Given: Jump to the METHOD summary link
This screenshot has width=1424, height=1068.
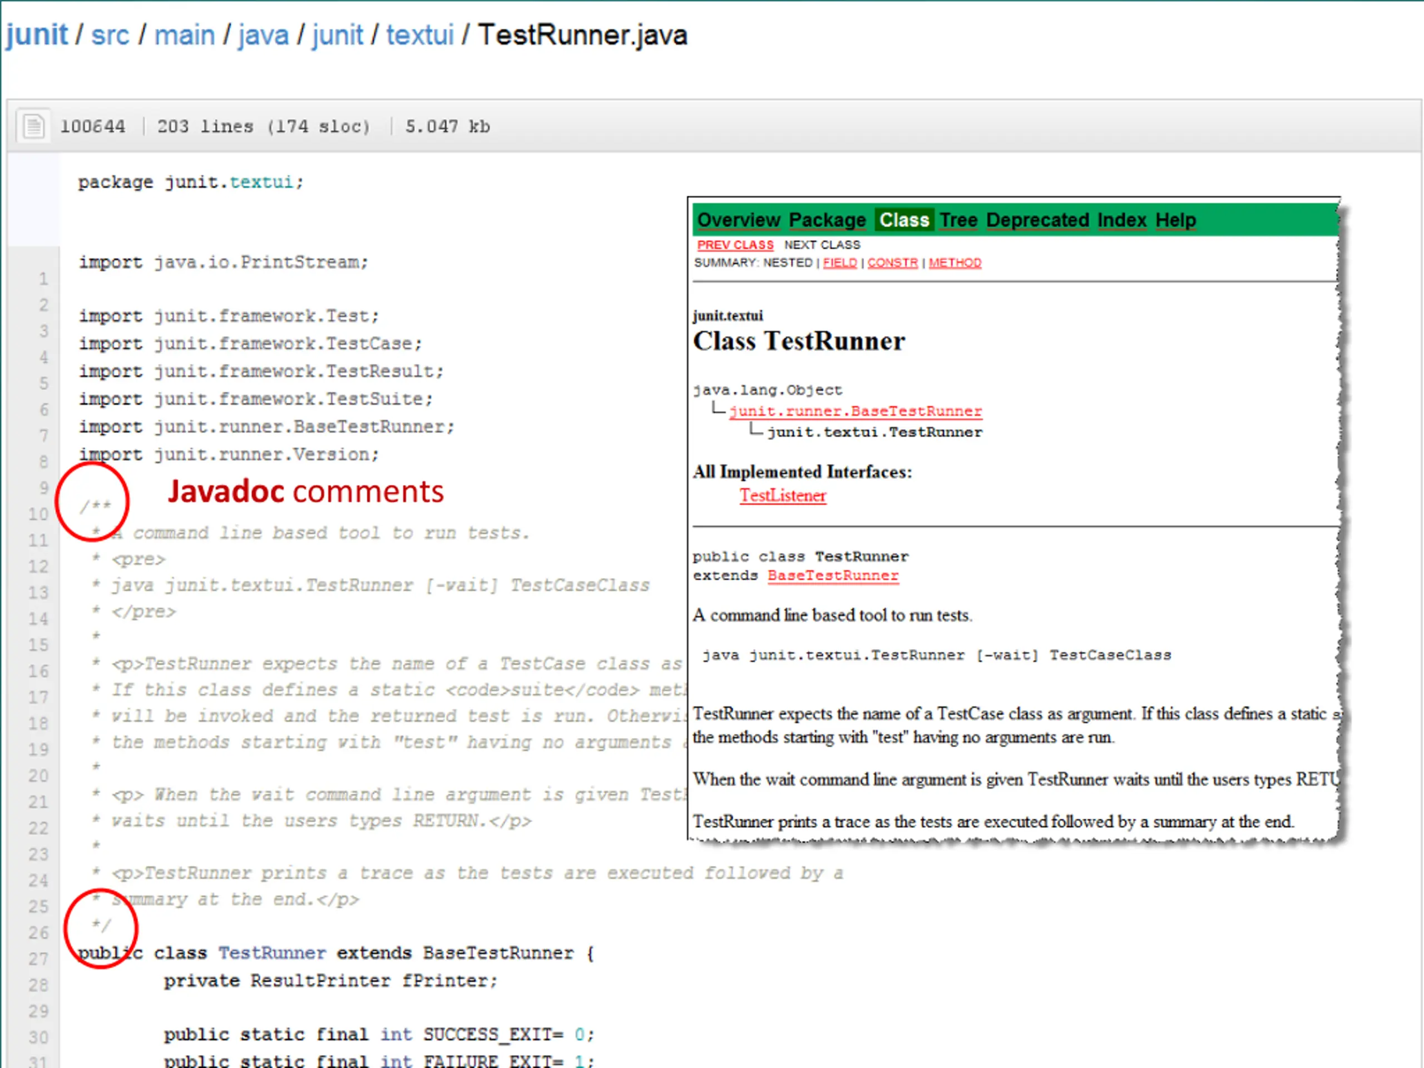Looking at the screenshot, I should coord(955,263).
